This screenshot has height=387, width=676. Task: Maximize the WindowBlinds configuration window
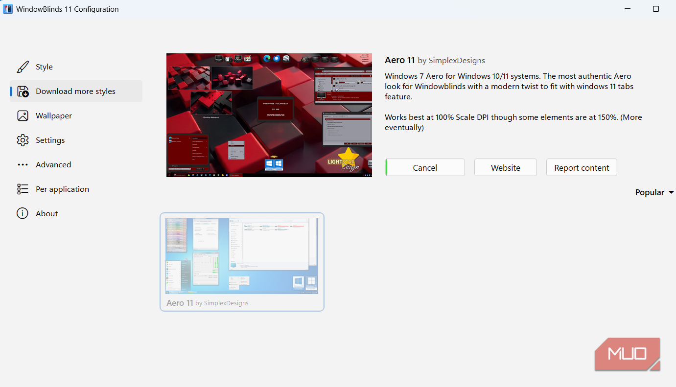point(656,9)
